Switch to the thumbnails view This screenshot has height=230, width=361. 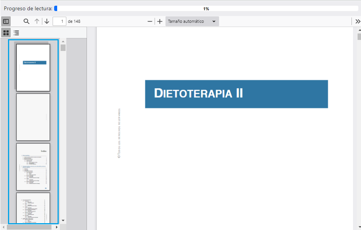coord(6,33)
